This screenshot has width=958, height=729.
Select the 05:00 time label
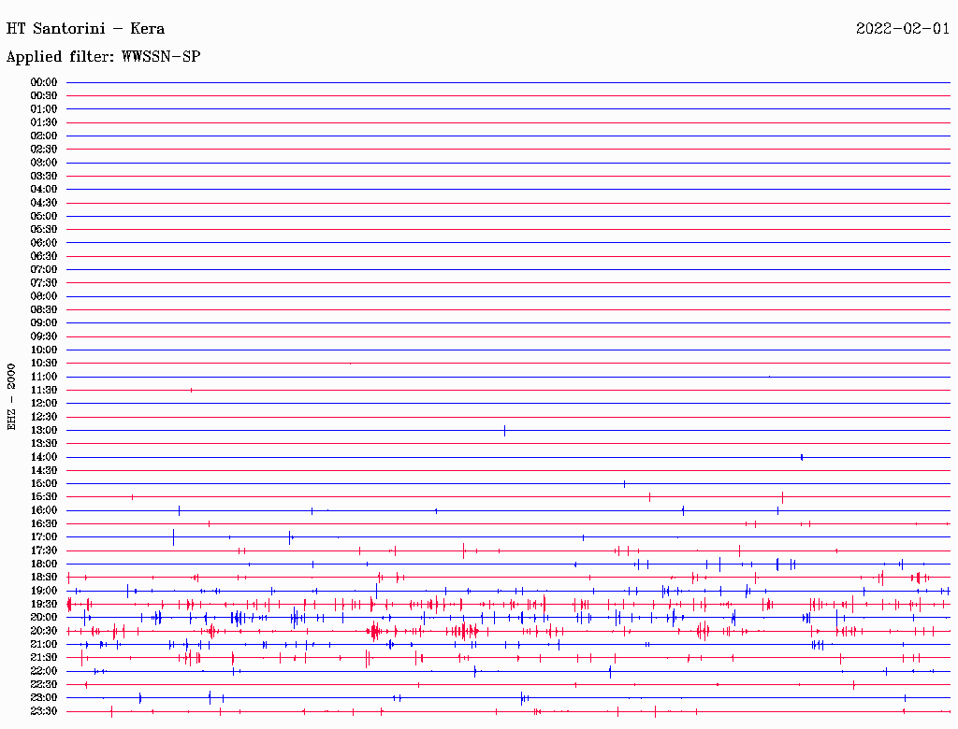(44, 216)
